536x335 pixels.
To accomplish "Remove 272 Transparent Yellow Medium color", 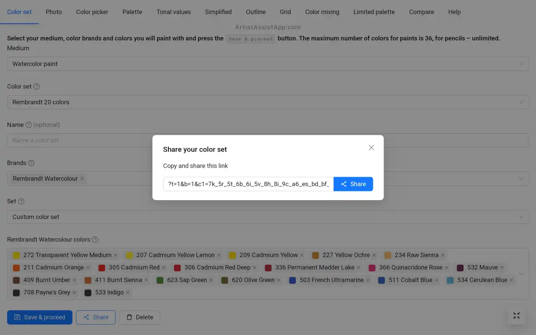I will (116, 255).
